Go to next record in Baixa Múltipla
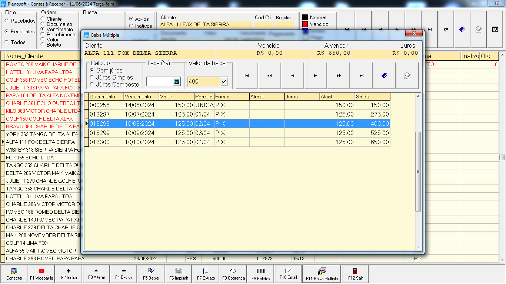Image resolution: width=506 pixels, height=284 pixels. (x=315, y=75)
